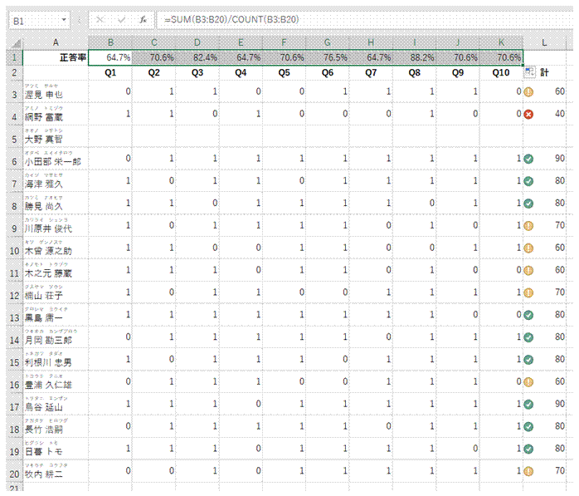Click the green check icon in row 14
Screen dimensions: 579x496
528,337
